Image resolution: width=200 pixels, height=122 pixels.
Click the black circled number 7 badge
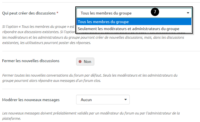pos(155,12)
